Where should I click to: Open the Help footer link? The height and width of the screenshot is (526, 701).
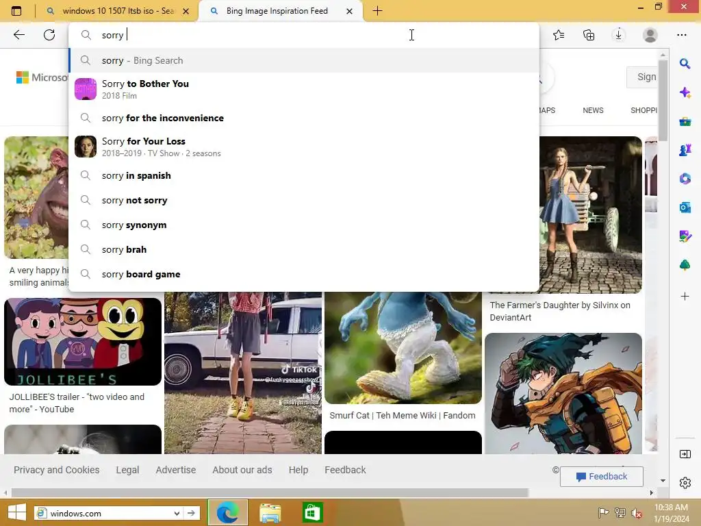(298, 470)
